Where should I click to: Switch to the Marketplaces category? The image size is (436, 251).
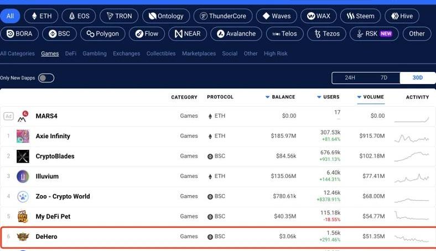coord(199,54)
